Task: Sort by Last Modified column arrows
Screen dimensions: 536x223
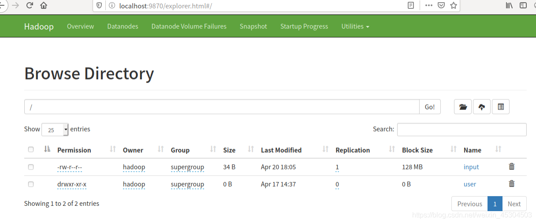Action: tap(326, 150)
